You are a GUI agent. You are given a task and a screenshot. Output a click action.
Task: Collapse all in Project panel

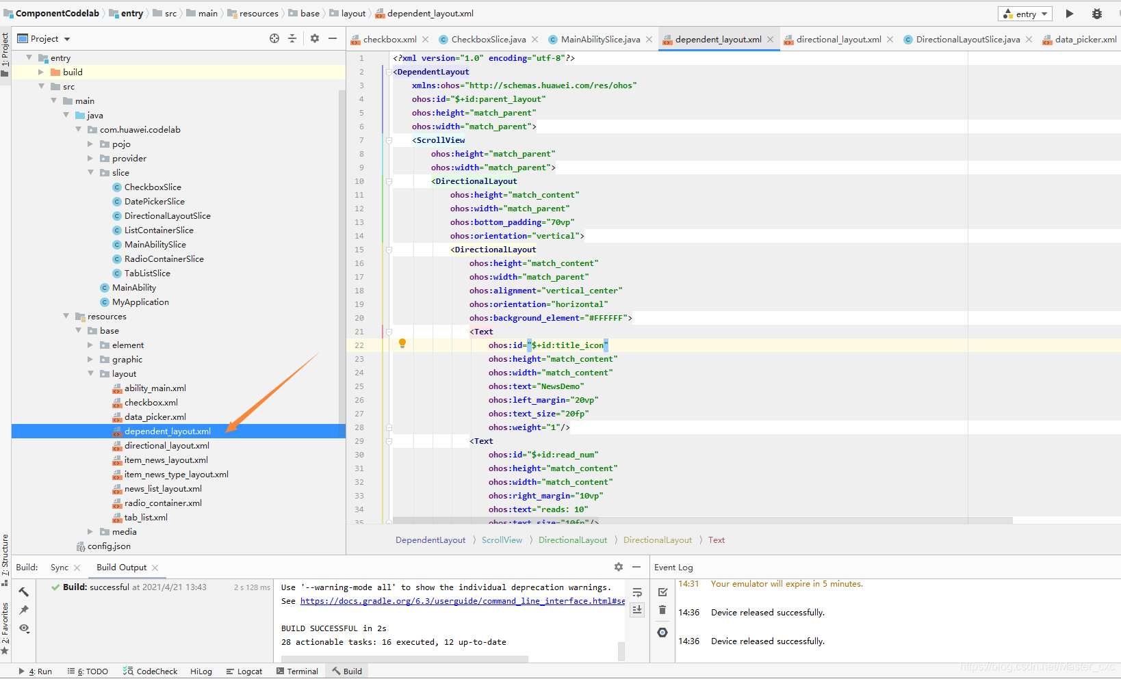click(292, 38)
